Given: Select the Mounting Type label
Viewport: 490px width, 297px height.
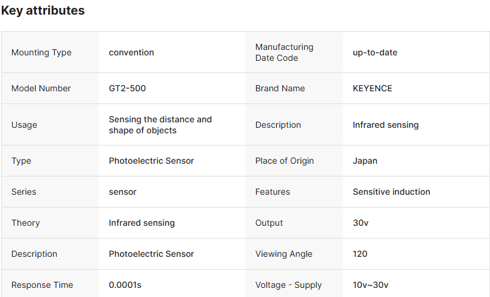Looking at the screenshot, I should [41, 52].
